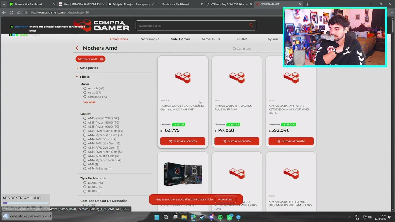The width and height of the screenshot is (395, 222).
Task: Open the Outlet menu
Action: tap(242, 39)
